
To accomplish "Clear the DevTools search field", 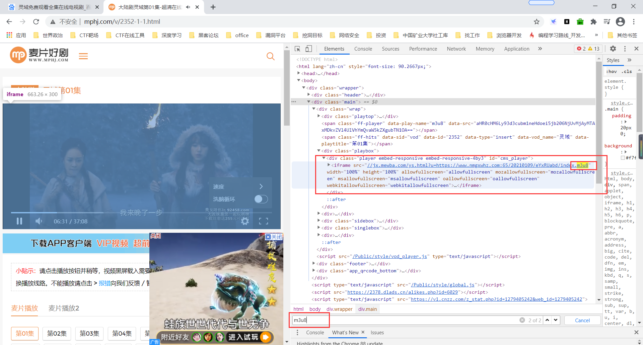I will coord(522,320).
